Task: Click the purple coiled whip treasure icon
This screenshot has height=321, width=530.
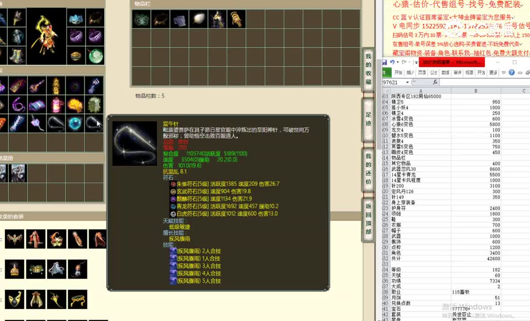Action: point(17,105)
